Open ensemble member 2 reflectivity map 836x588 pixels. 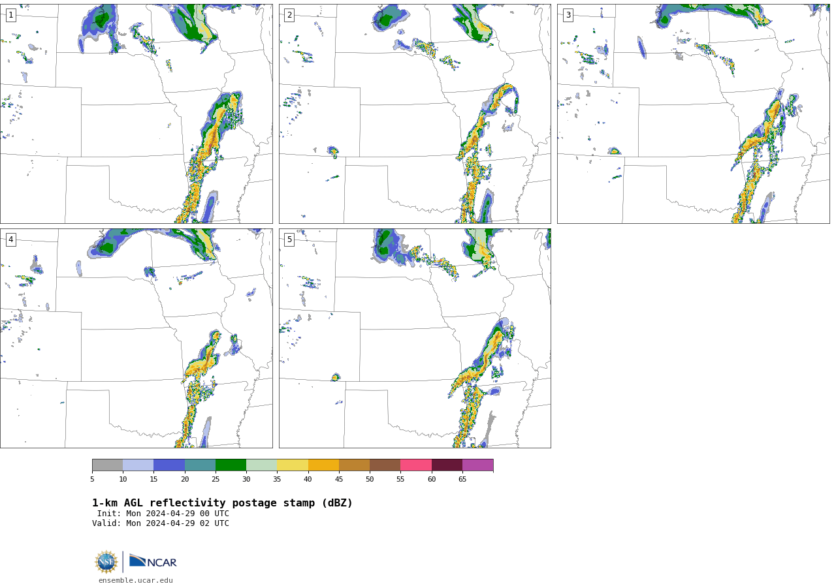click(415, 114)
